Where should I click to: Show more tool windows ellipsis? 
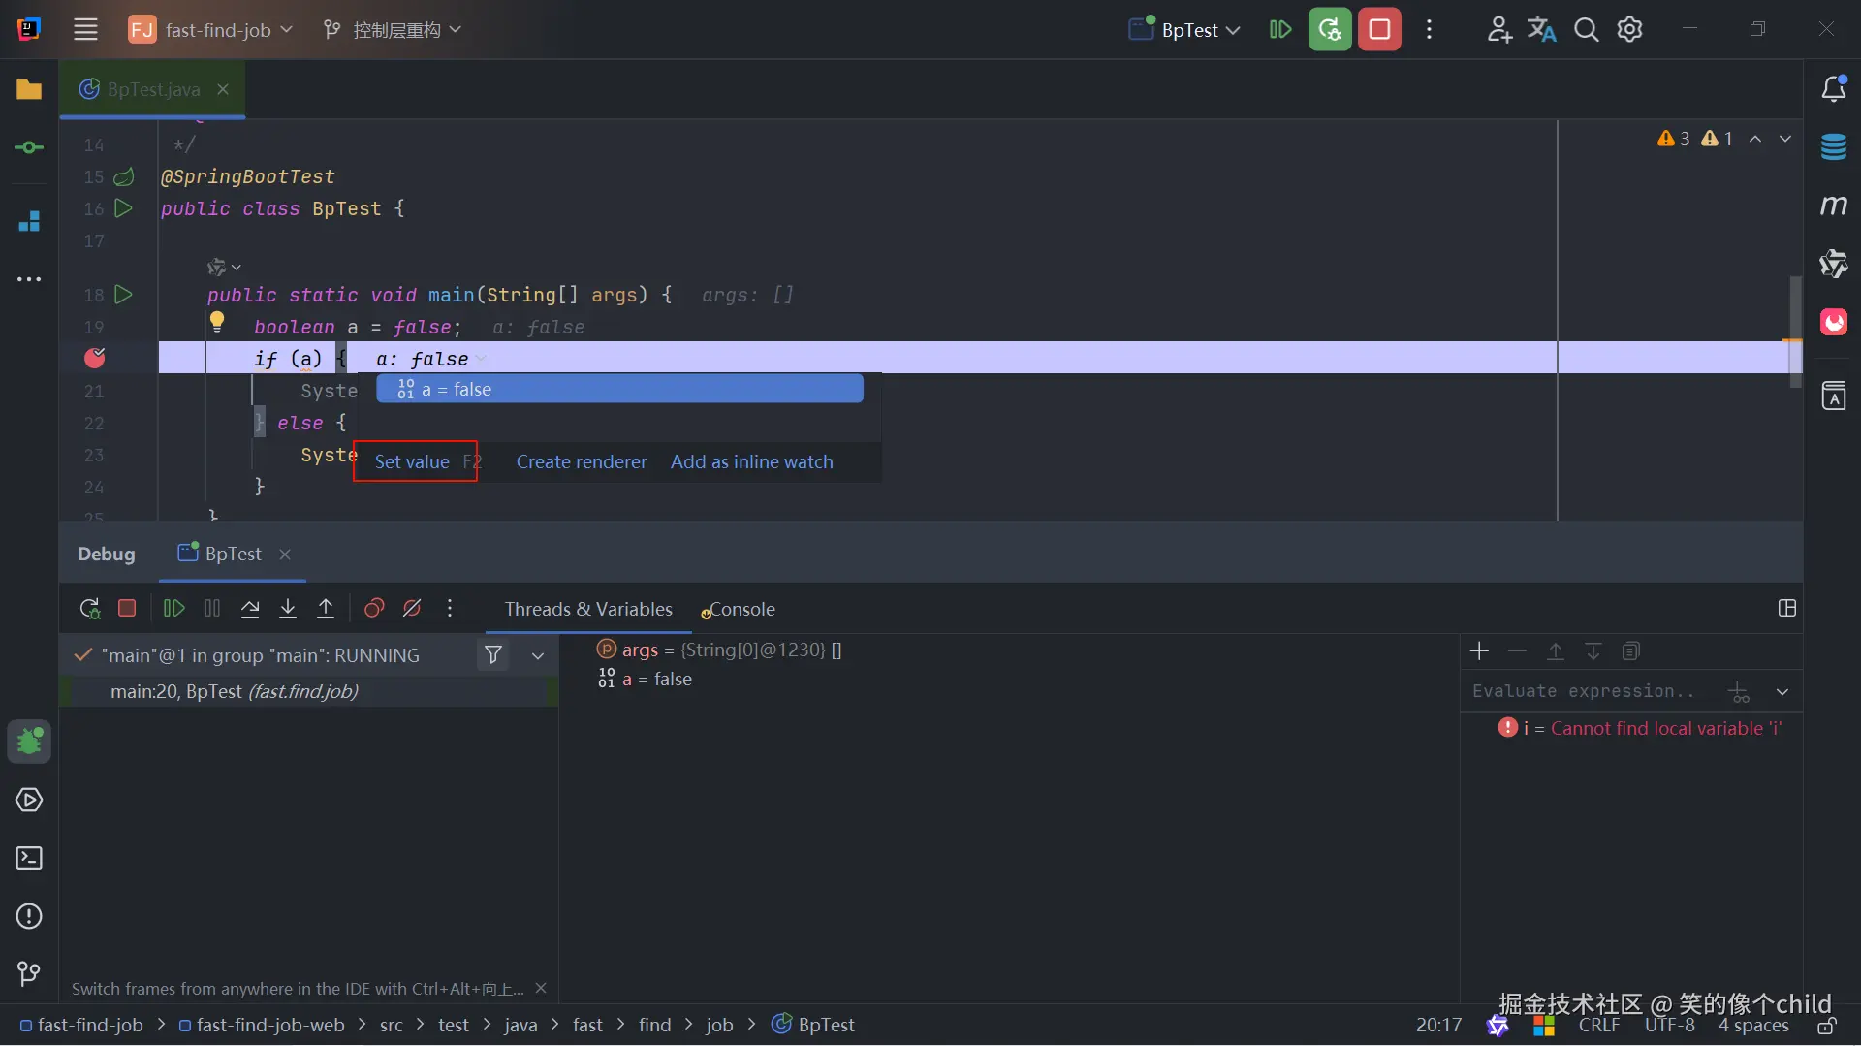tap(29, 279)
